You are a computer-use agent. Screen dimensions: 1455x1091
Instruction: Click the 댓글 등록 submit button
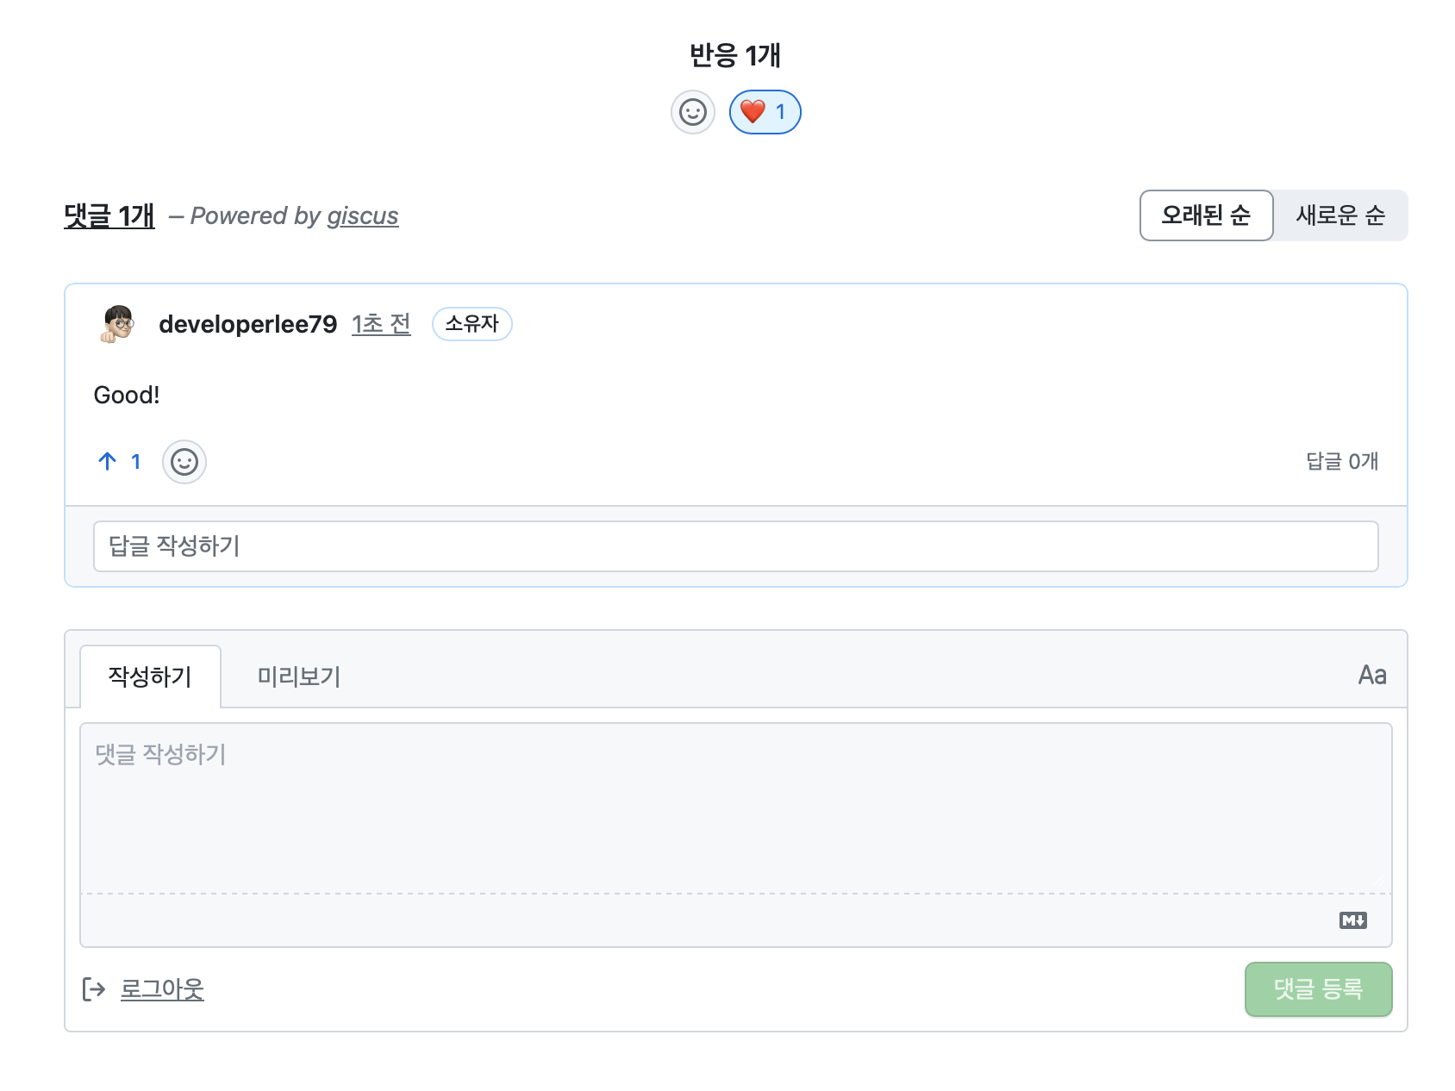[x=1318, y=989]
